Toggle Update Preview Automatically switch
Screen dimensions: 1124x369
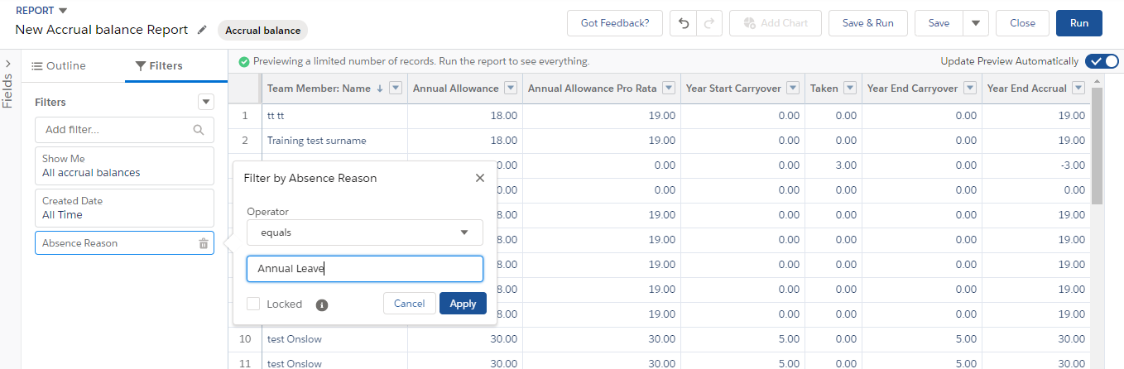pos(1102,61)
